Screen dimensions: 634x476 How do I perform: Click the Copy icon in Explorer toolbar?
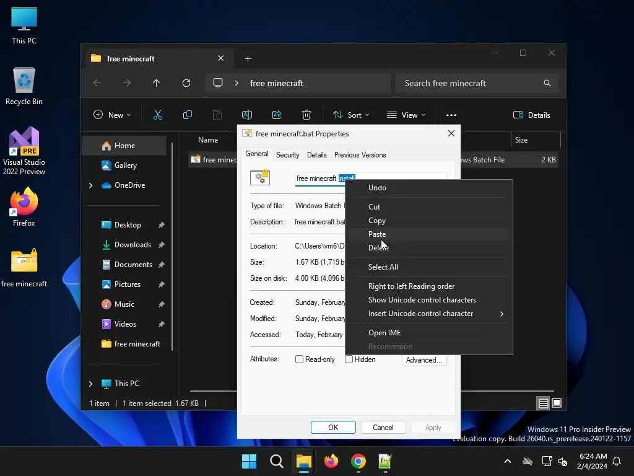coord(187,115)
